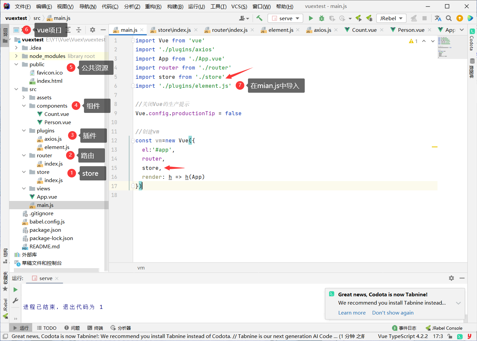Open the serve run configuration dropdown

(285, 18)
